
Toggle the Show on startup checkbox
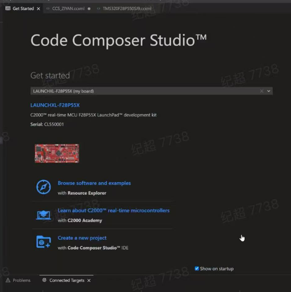[x=196, y=268]
